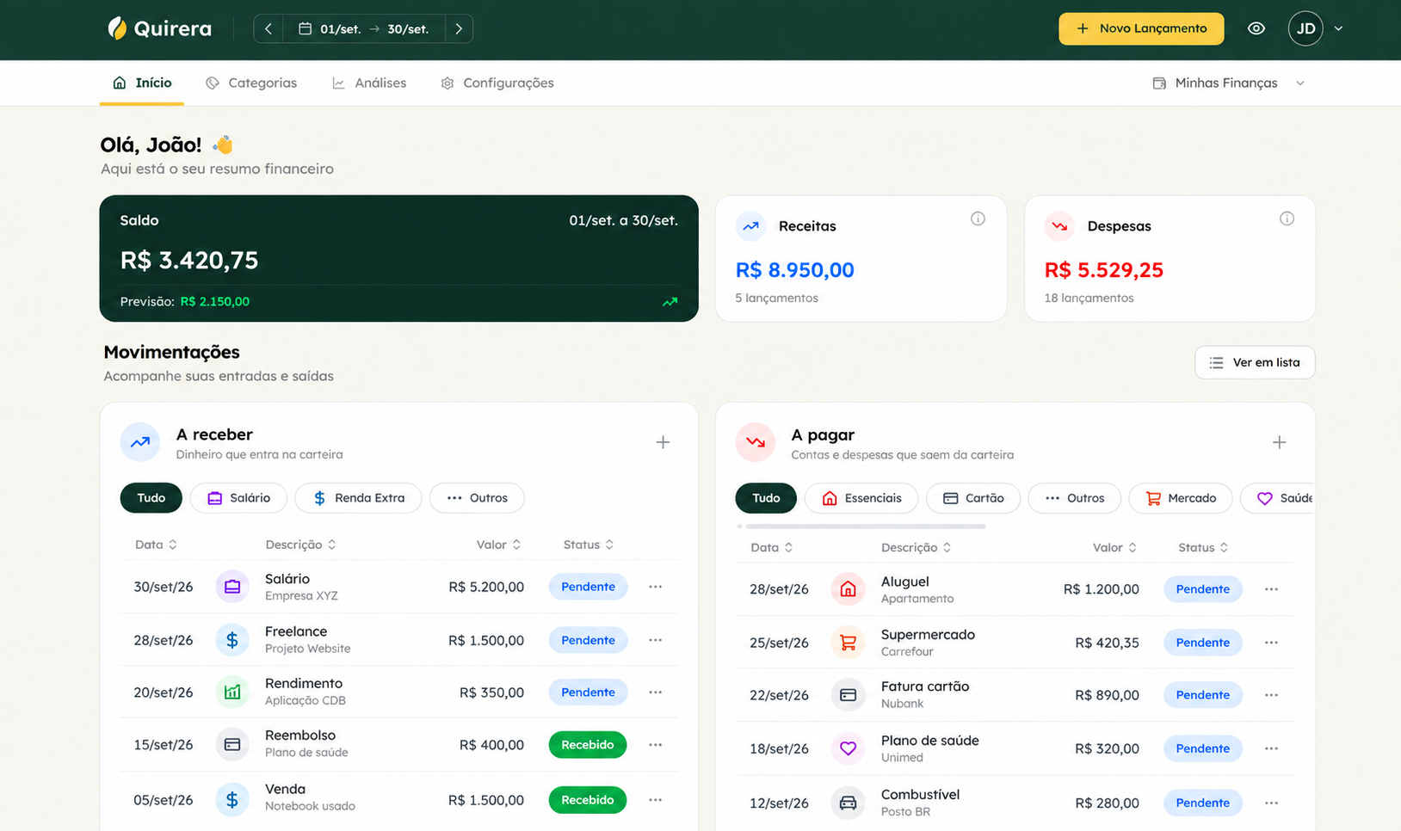Open more options for Freelance row
1401x831 pixels.
click(x=655, y=640)
